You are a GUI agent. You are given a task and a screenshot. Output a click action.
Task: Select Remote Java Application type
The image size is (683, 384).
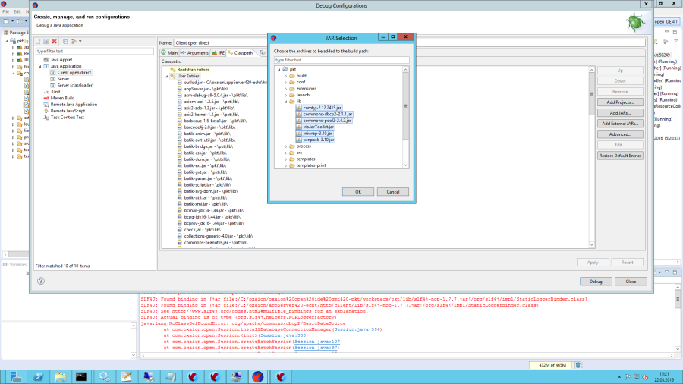point(74,105)
